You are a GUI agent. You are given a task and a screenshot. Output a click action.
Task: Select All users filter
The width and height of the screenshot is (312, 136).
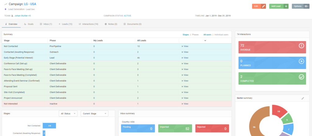coord(207,35)
